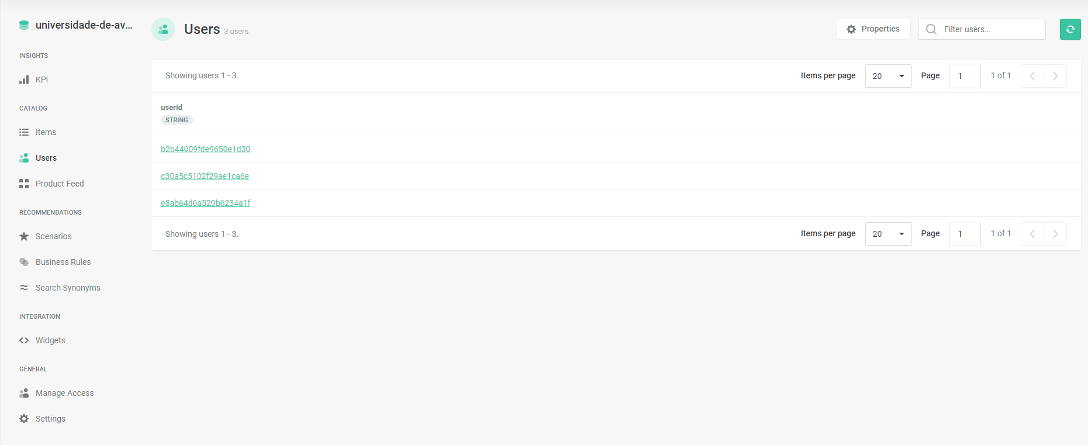Click the Page number input box
Viewport: 1088px width, 445px height.
[x=965, y=75]
